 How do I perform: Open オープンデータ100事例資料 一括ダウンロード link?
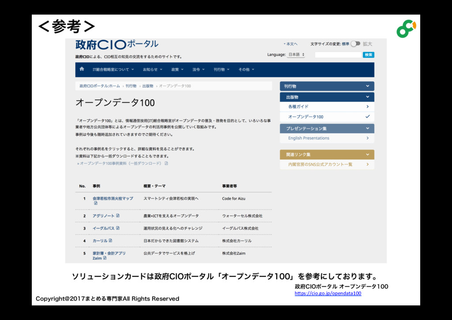click(x=121, y=164)
